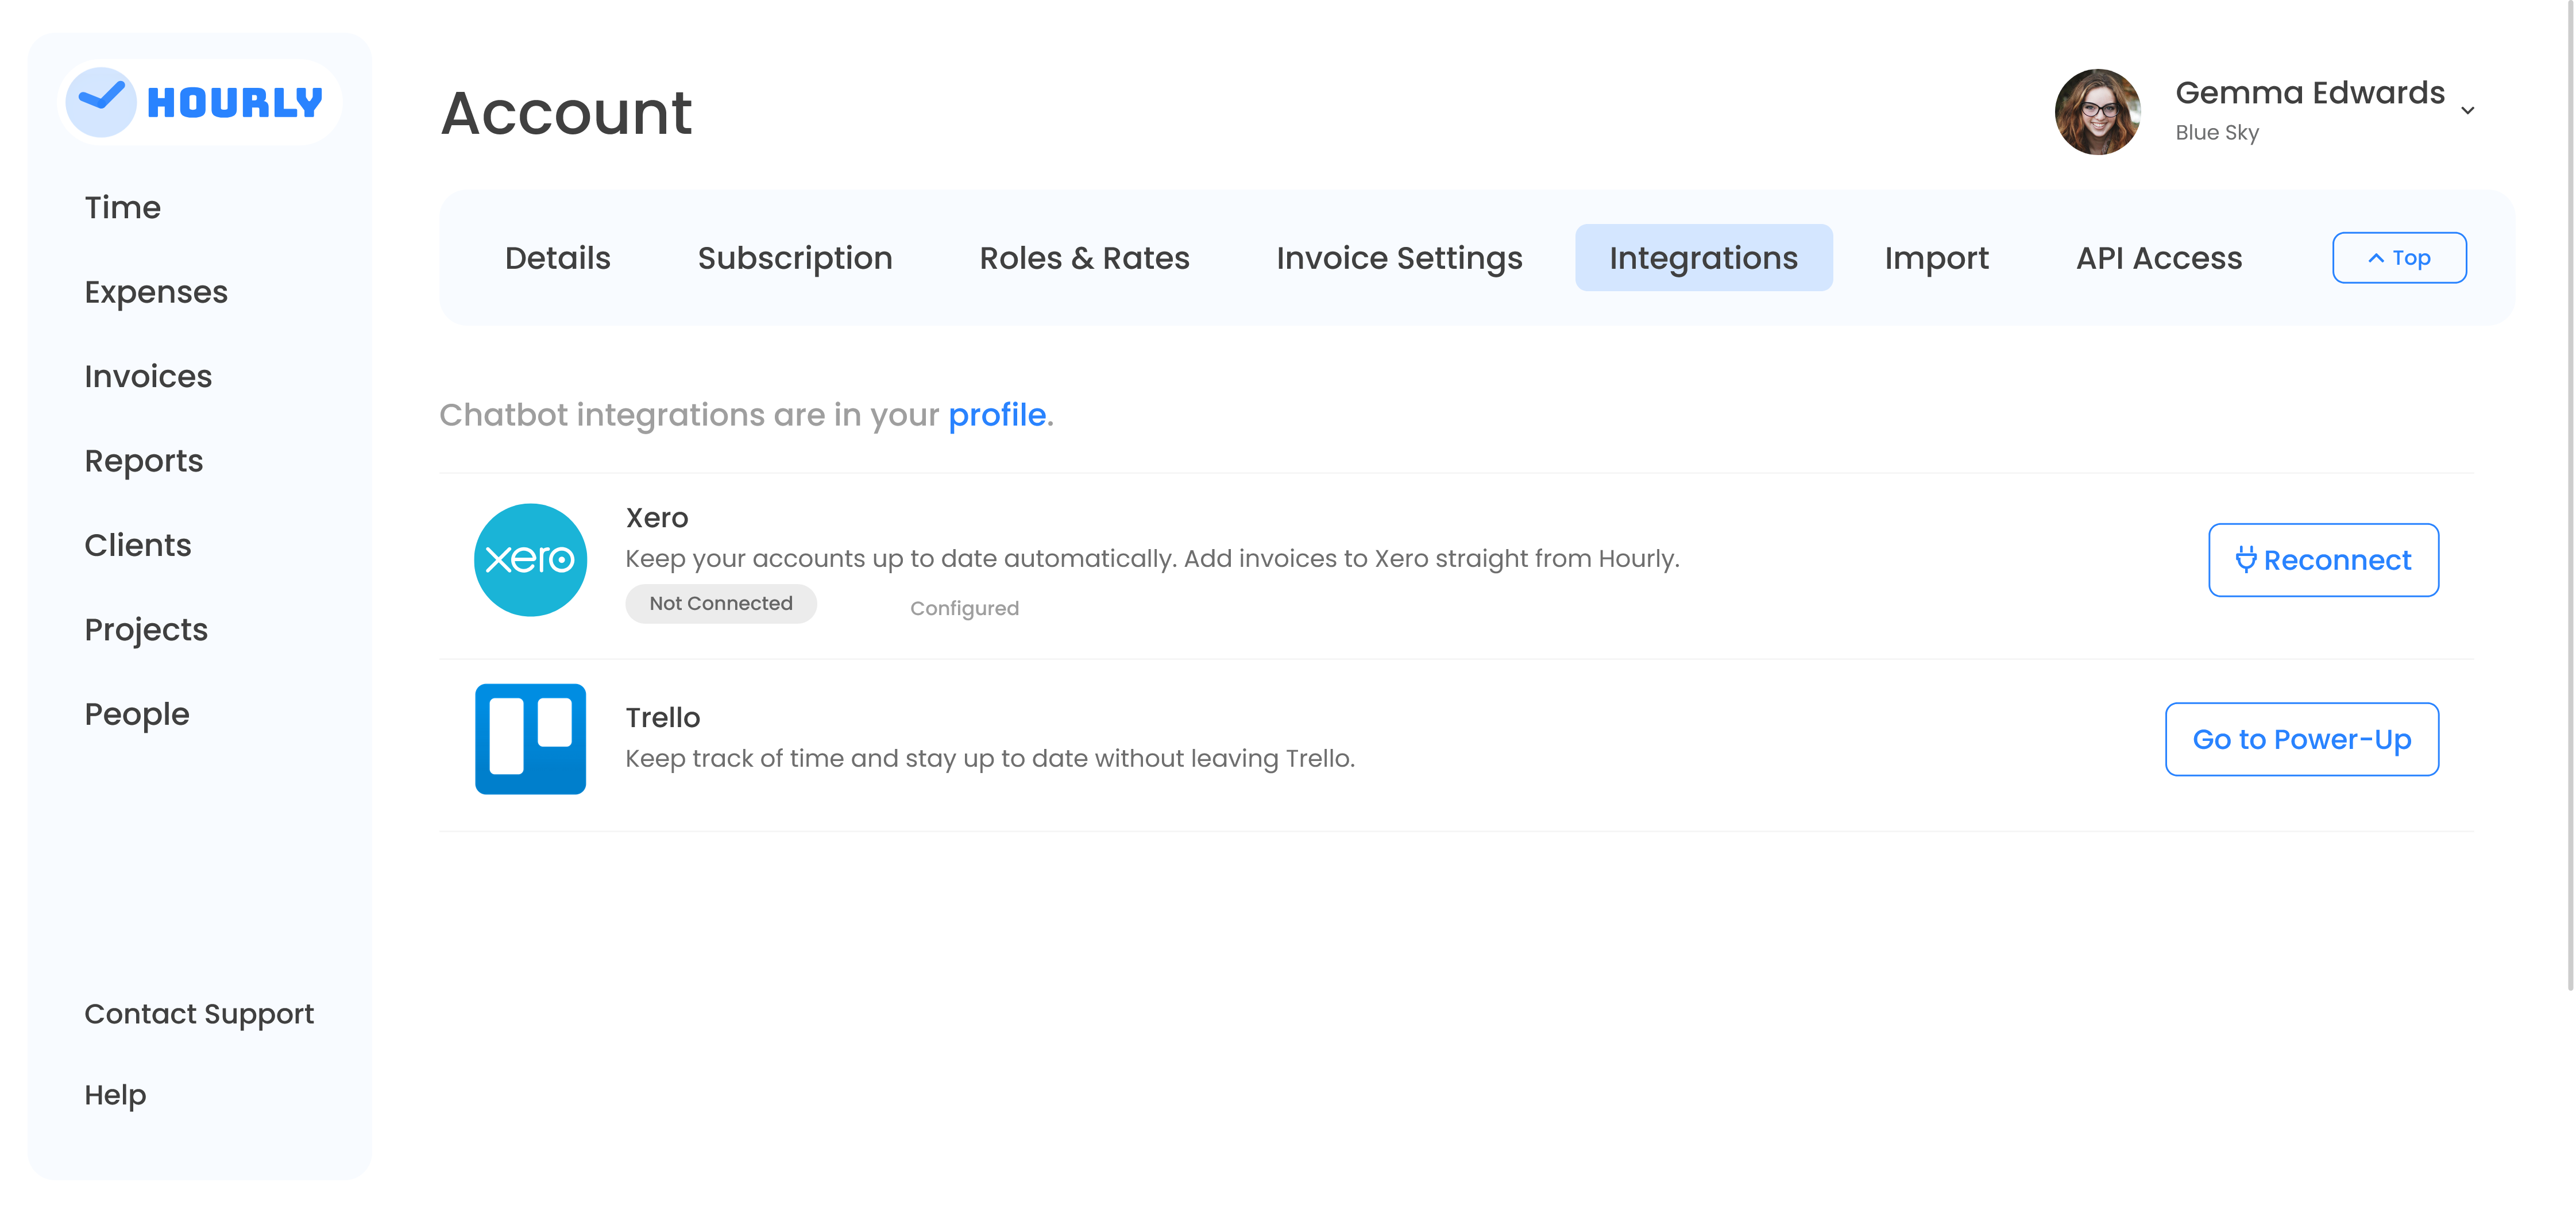Click the Xero logo icon
Image resolution: width=2576 pixels, height=1213 pixels.
click(530, 560)
